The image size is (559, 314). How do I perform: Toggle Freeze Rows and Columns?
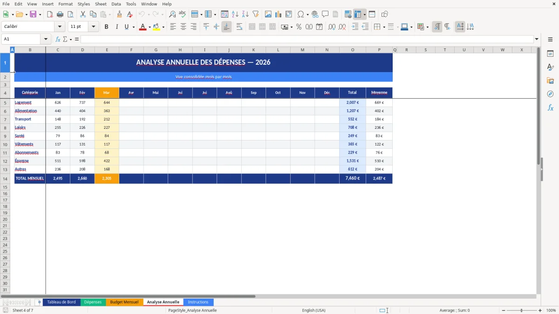[358, 14]
